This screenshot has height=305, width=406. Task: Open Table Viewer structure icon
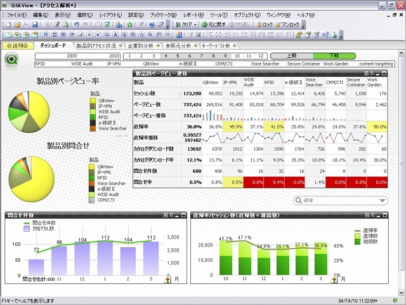tap(325, 35)
